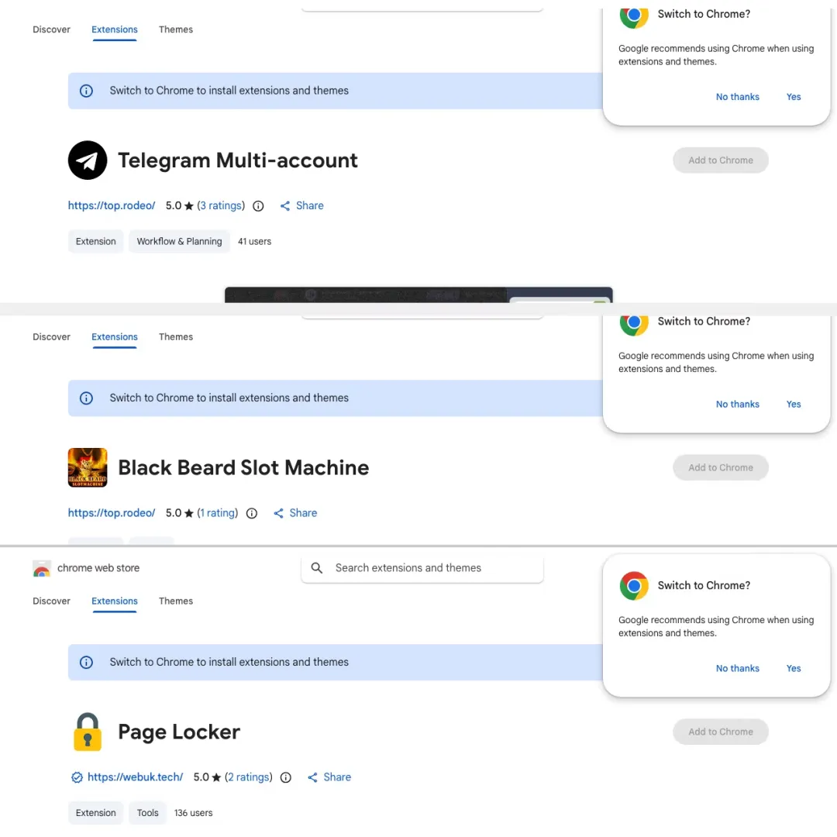The width and height of the screenshot is (837, 837).
Task: Share the Page Locker extension
Action: click(329, 777)
